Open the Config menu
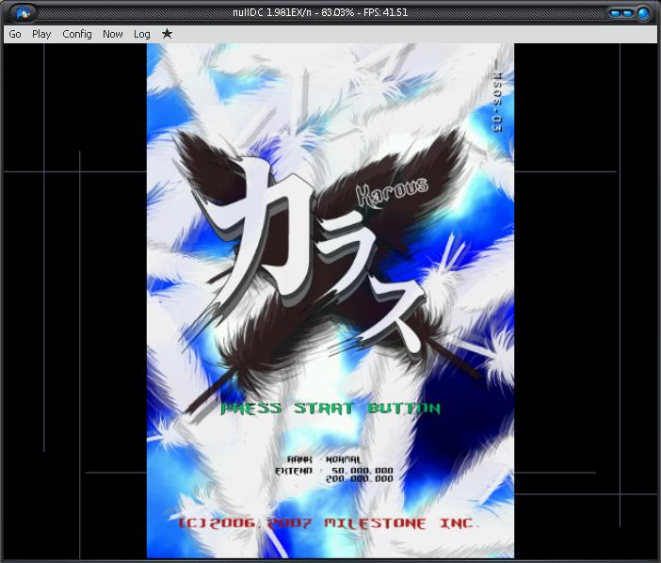Screen dimensions: 661x563 (76, 34)
